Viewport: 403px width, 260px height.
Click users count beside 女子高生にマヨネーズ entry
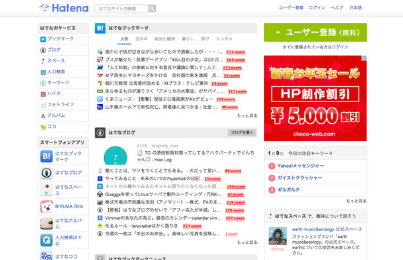232,76
